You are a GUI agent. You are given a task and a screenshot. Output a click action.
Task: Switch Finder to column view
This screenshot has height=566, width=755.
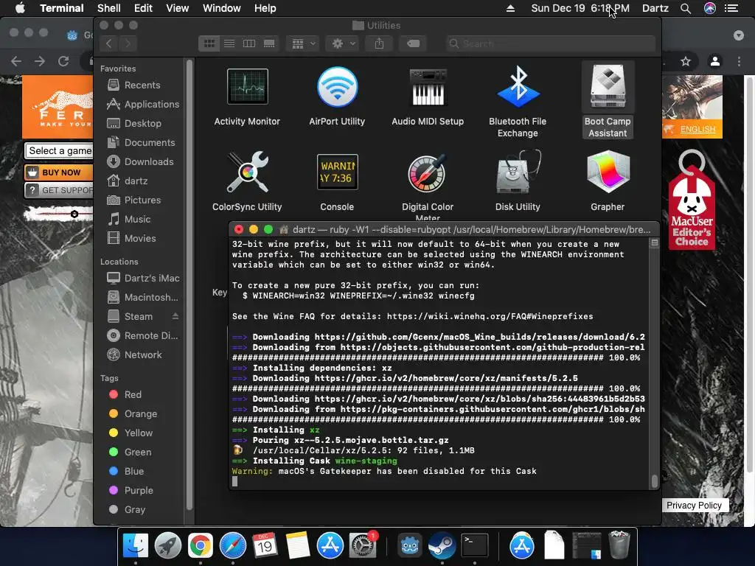click(249, 43)
